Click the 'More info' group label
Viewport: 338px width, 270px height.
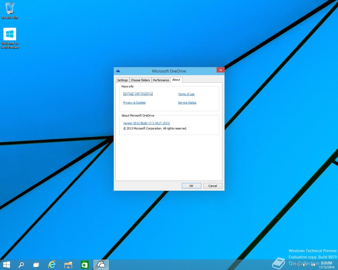point(127,86)
